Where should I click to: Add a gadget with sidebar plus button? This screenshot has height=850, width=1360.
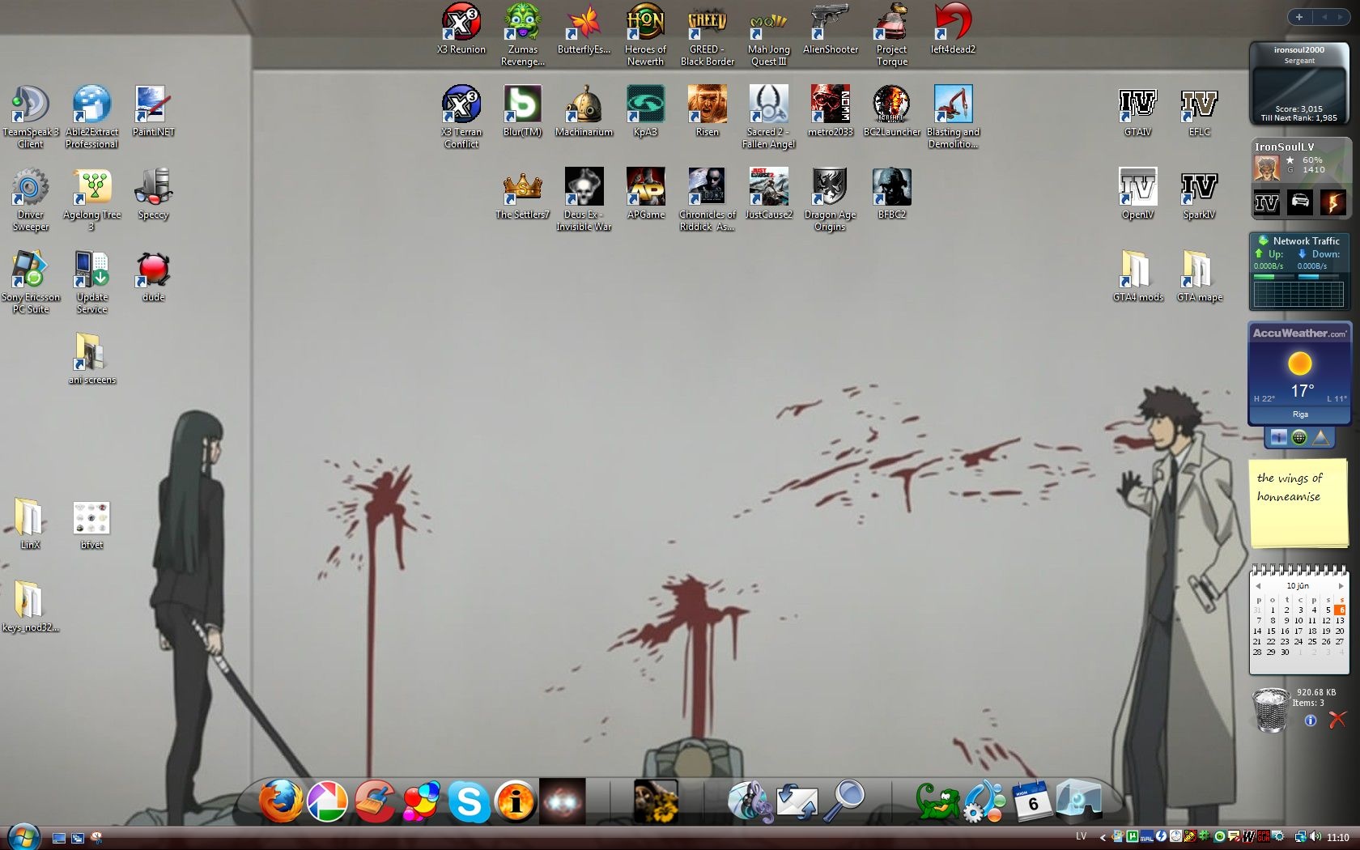pyautogui.click(x=1299, y=16)
